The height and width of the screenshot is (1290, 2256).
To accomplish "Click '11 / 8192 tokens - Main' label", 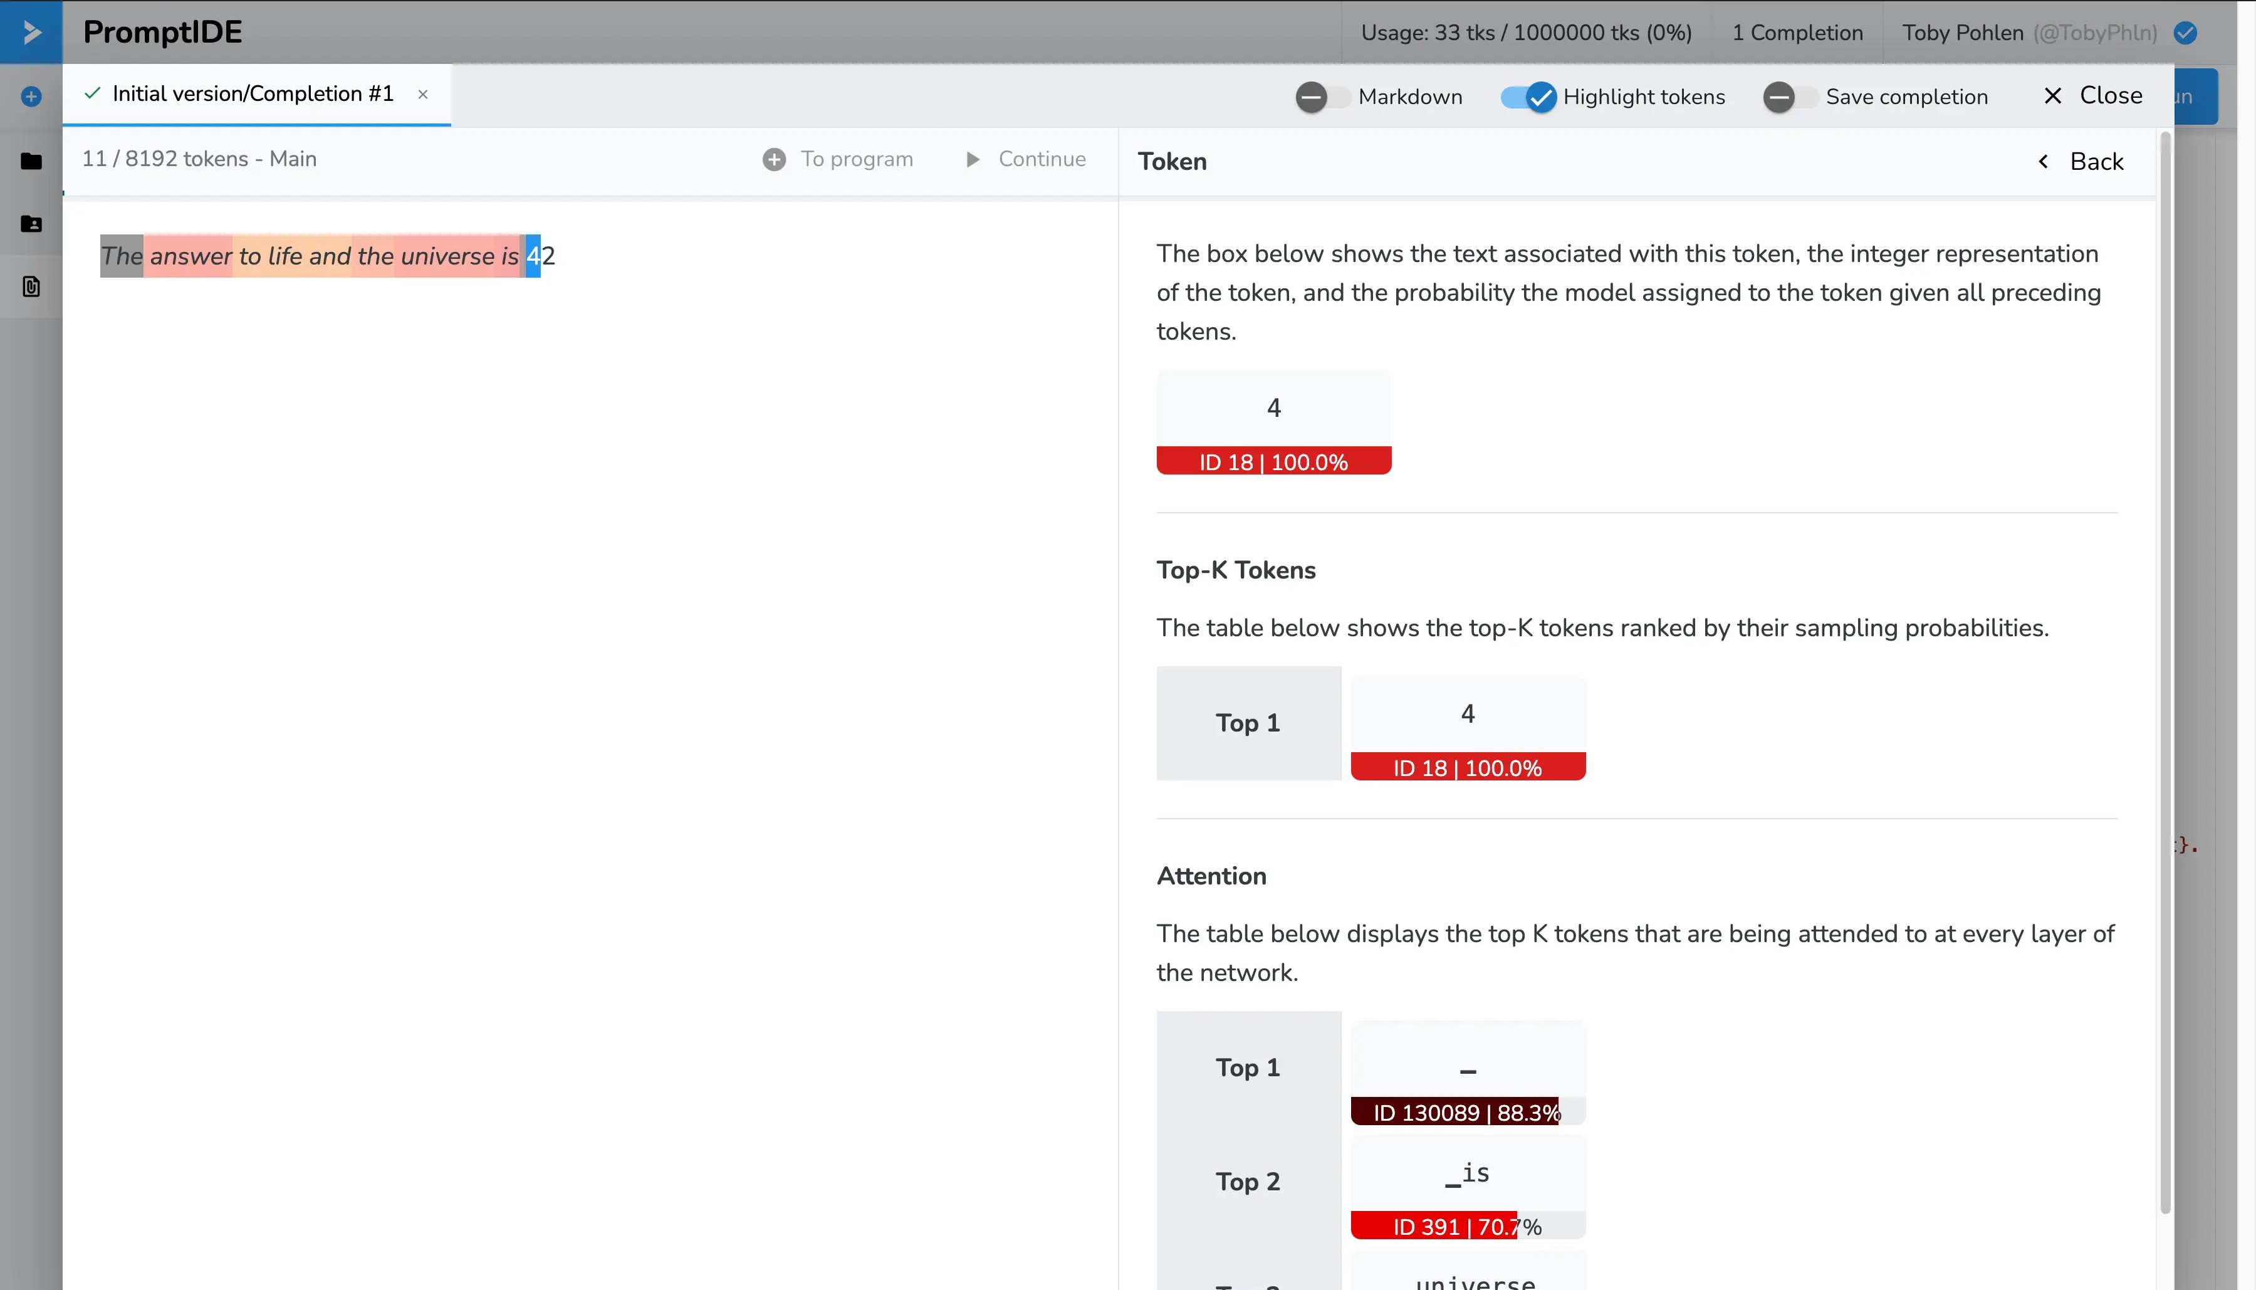I will (x=199, y=159).
